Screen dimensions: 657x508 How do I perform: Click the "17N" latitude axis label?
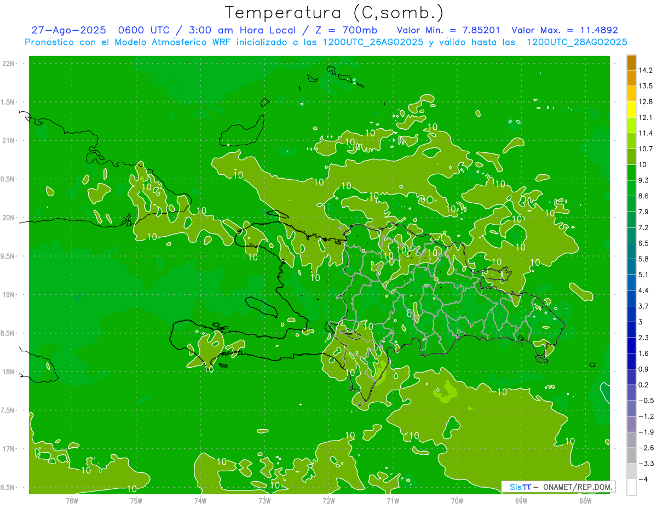[9, 449]
